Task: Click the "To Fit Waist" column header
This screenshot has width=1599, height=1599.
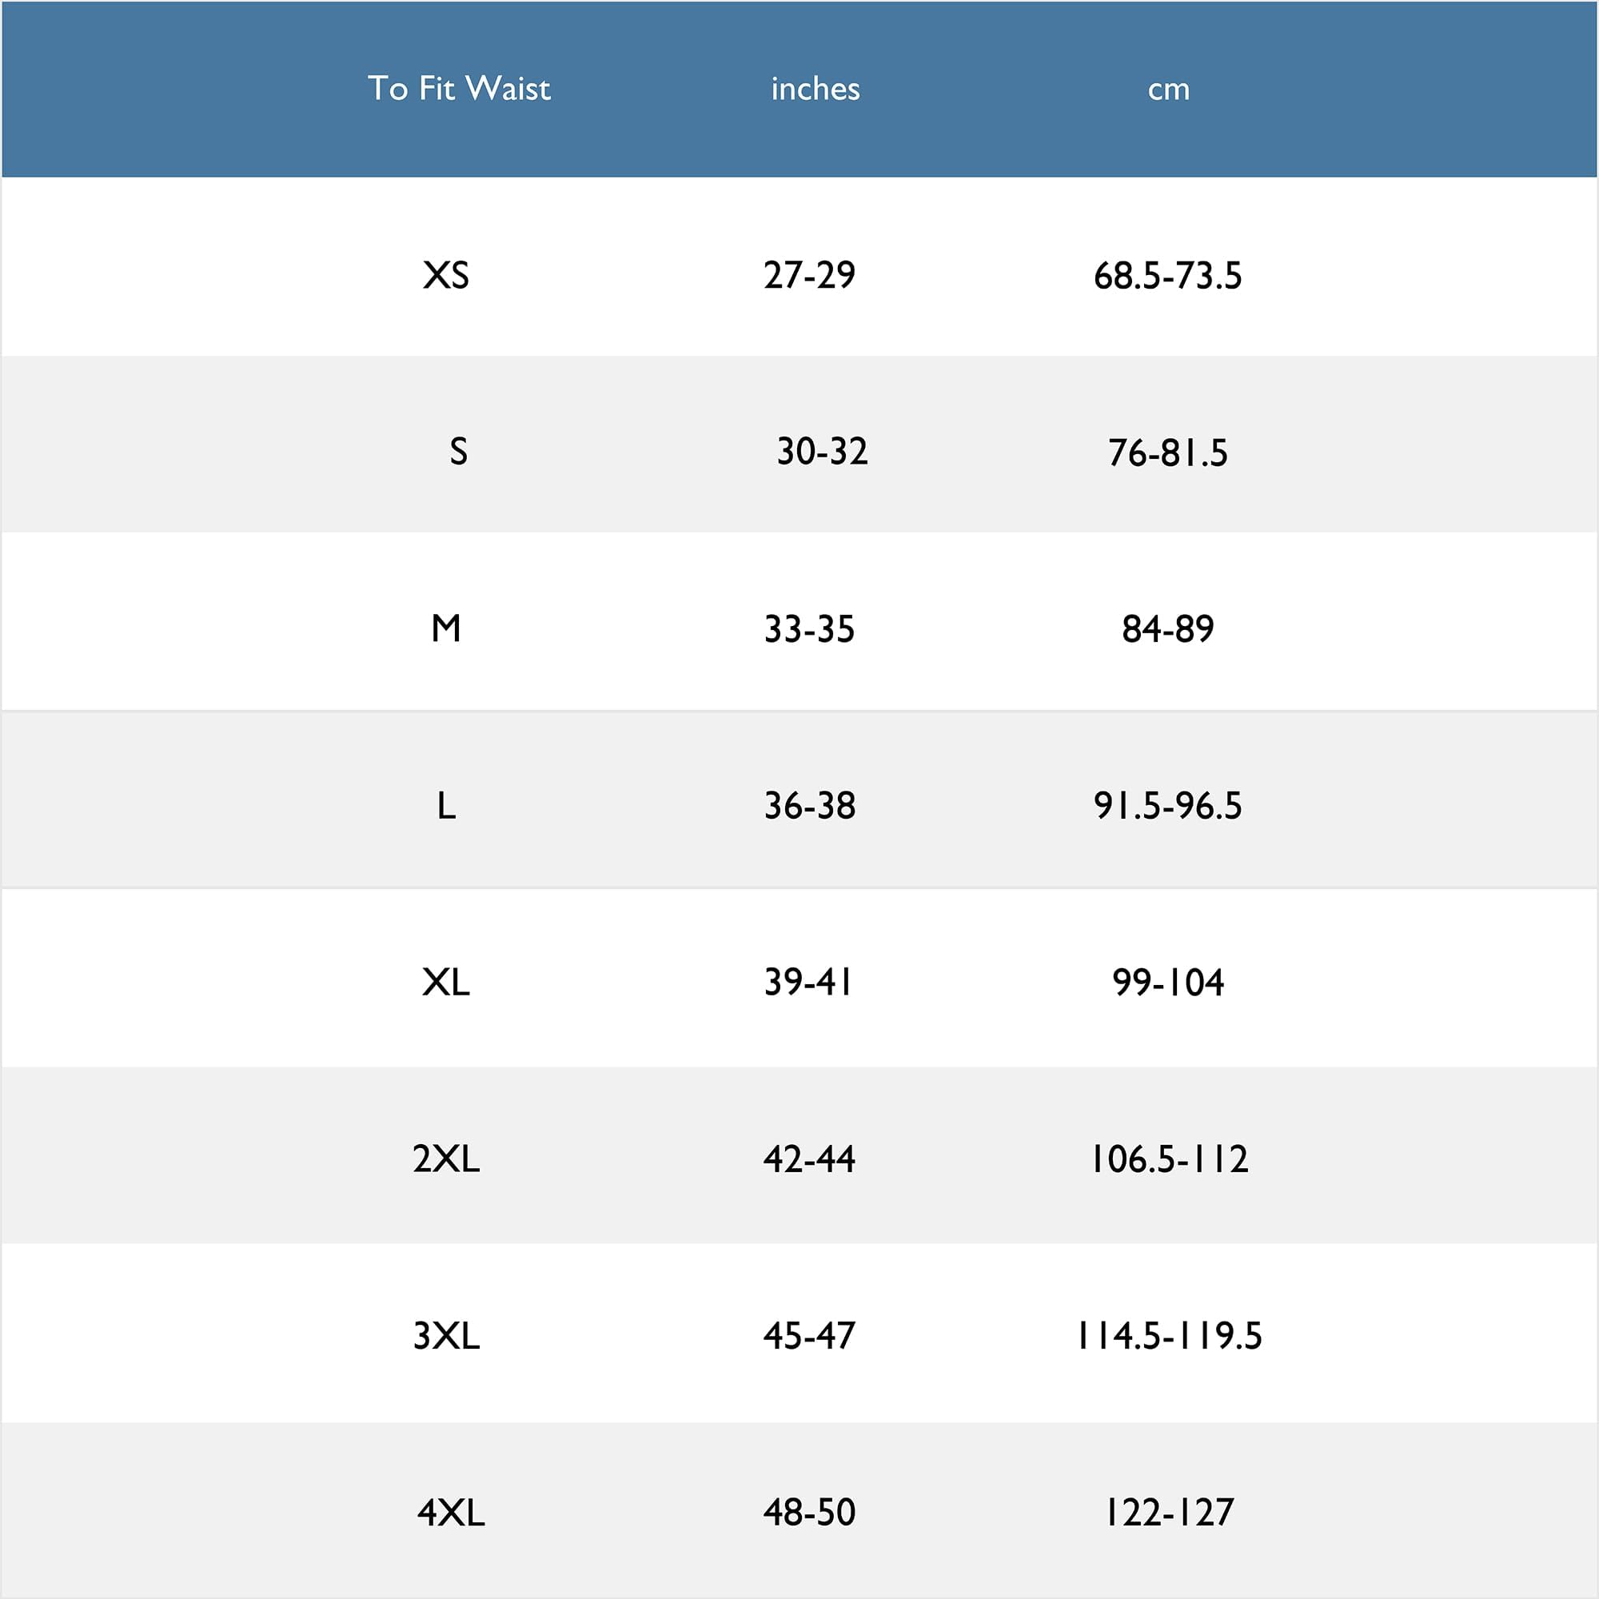Action: (460, 89)
